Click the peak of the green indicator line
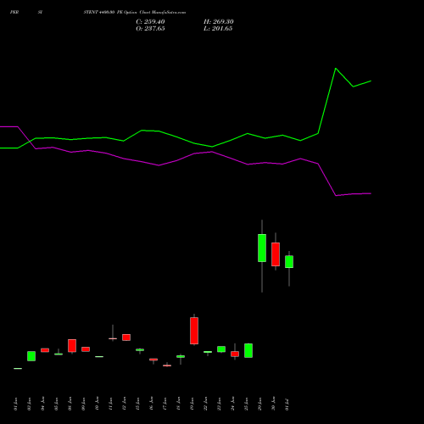The width and height of the screenshot is (424, 424). coord(336,69)
